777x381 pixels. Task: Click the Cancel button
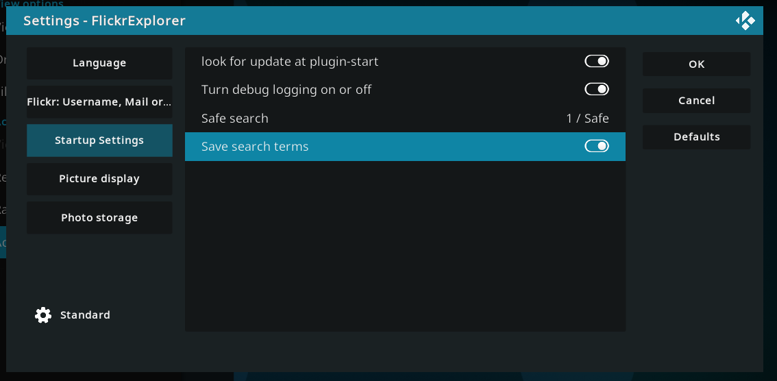pos(696,101)
